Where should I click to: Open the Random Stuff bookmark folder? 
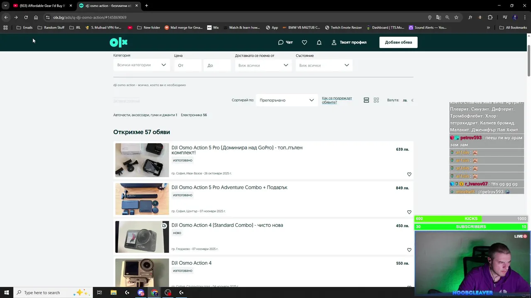51,28
